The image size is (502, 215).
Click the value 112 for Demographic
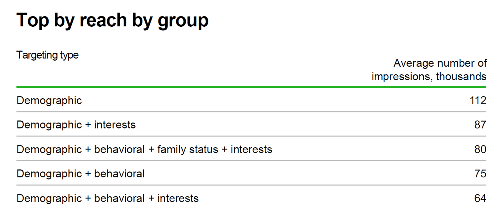(478, 100)
